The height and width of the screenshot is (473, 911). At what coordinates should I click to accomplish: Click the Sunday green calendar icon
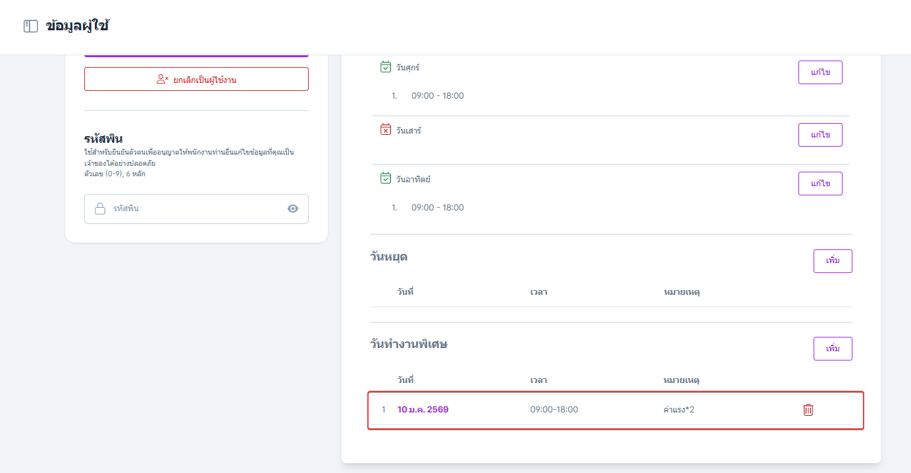386,178
